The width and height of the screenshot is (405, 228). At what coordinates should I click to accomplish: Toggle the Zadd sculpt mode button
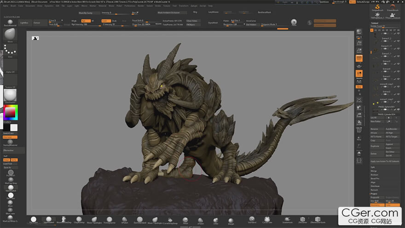click(x=106, y=21)
